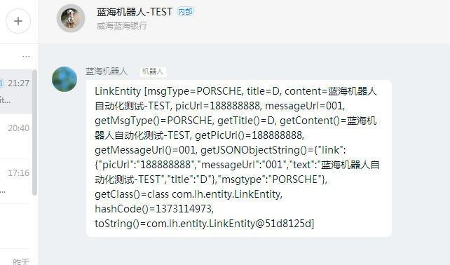Click the LinkEntity message bubble

click(x=239, y=158)
